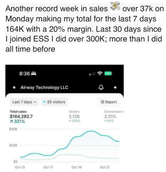Click the flying money emoji in post
The width and height of the screenshot is (166, 172).
tap(115, 6)
